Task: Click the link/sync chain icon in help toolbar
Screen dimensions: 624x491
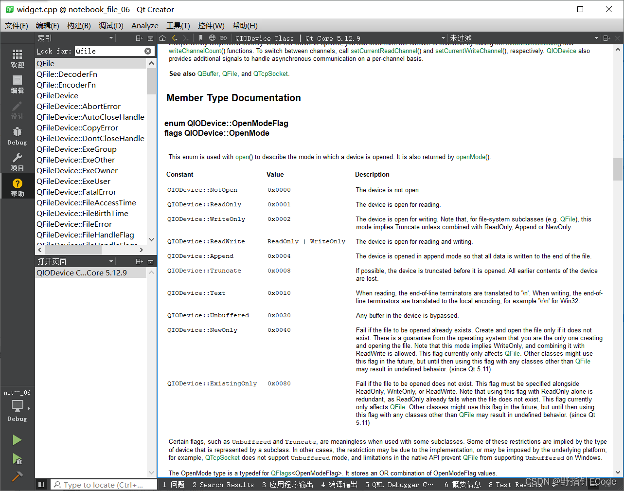Action: click(223, 38)
